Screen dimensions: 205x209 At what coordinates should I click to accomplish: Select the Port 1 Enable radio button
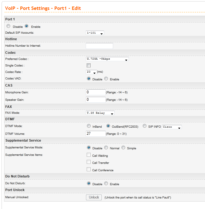coord(27,27)
